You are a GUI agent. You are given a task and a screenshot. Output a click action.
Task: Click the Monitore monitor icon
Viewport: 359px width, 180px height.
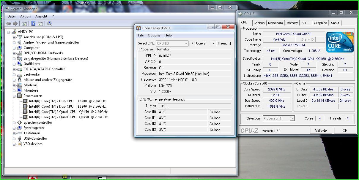[x=20, y=90]
